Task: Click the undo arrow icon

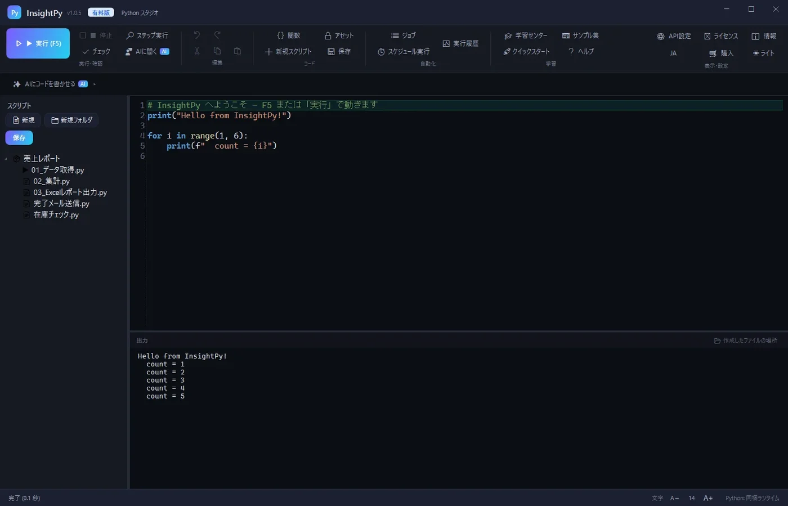Action: [x=196, y=35]
